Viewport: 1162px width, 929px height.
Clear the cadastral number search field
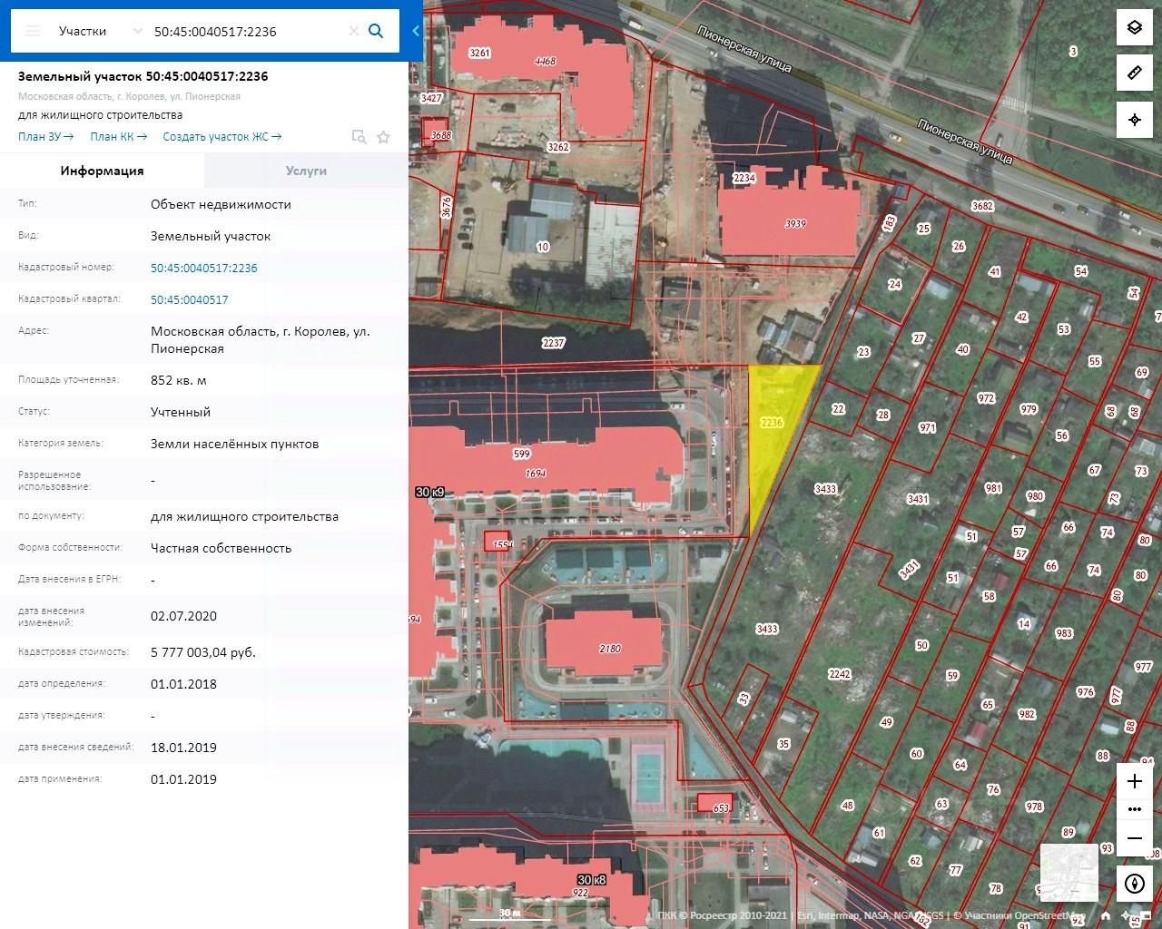353,31
